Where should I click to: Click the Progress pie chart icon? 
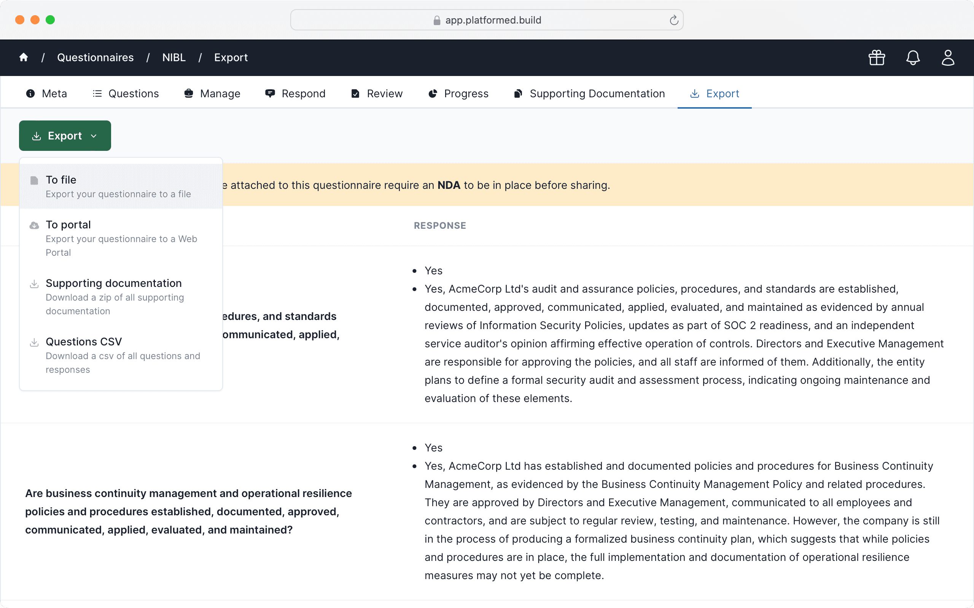[x=433, y=94]
